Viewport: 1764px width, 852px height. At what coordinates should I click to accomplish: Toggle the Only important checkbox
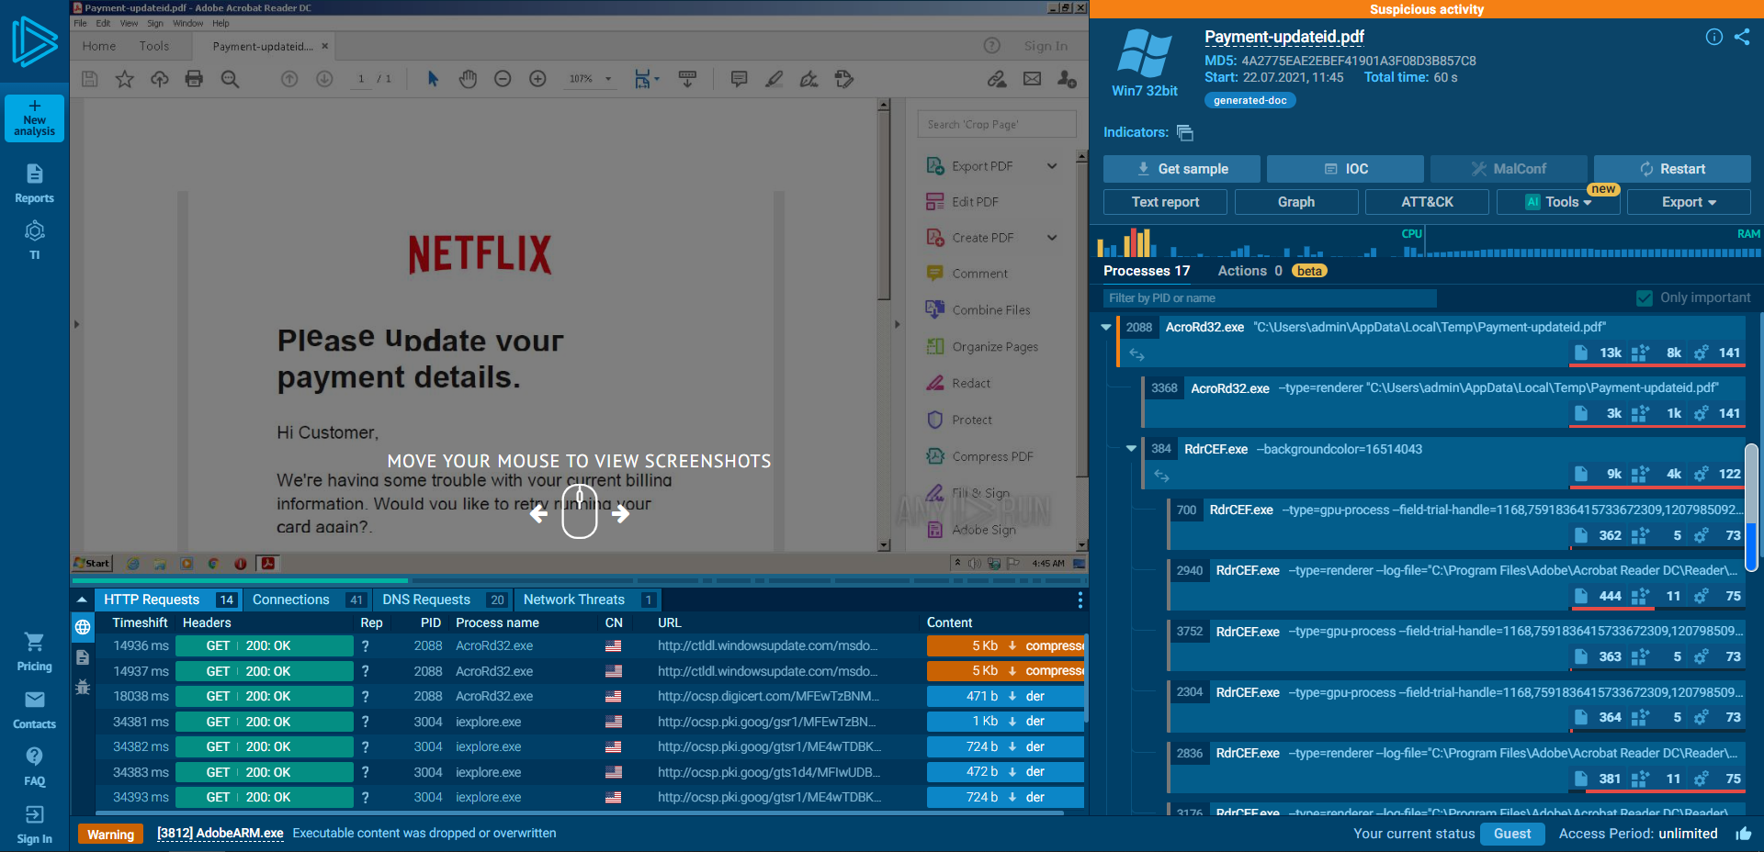1645,297
